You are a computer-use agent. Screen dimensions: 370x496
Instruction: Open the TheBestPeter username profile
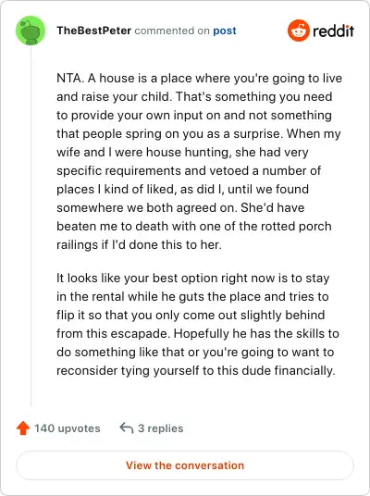[x=94, y=31]
